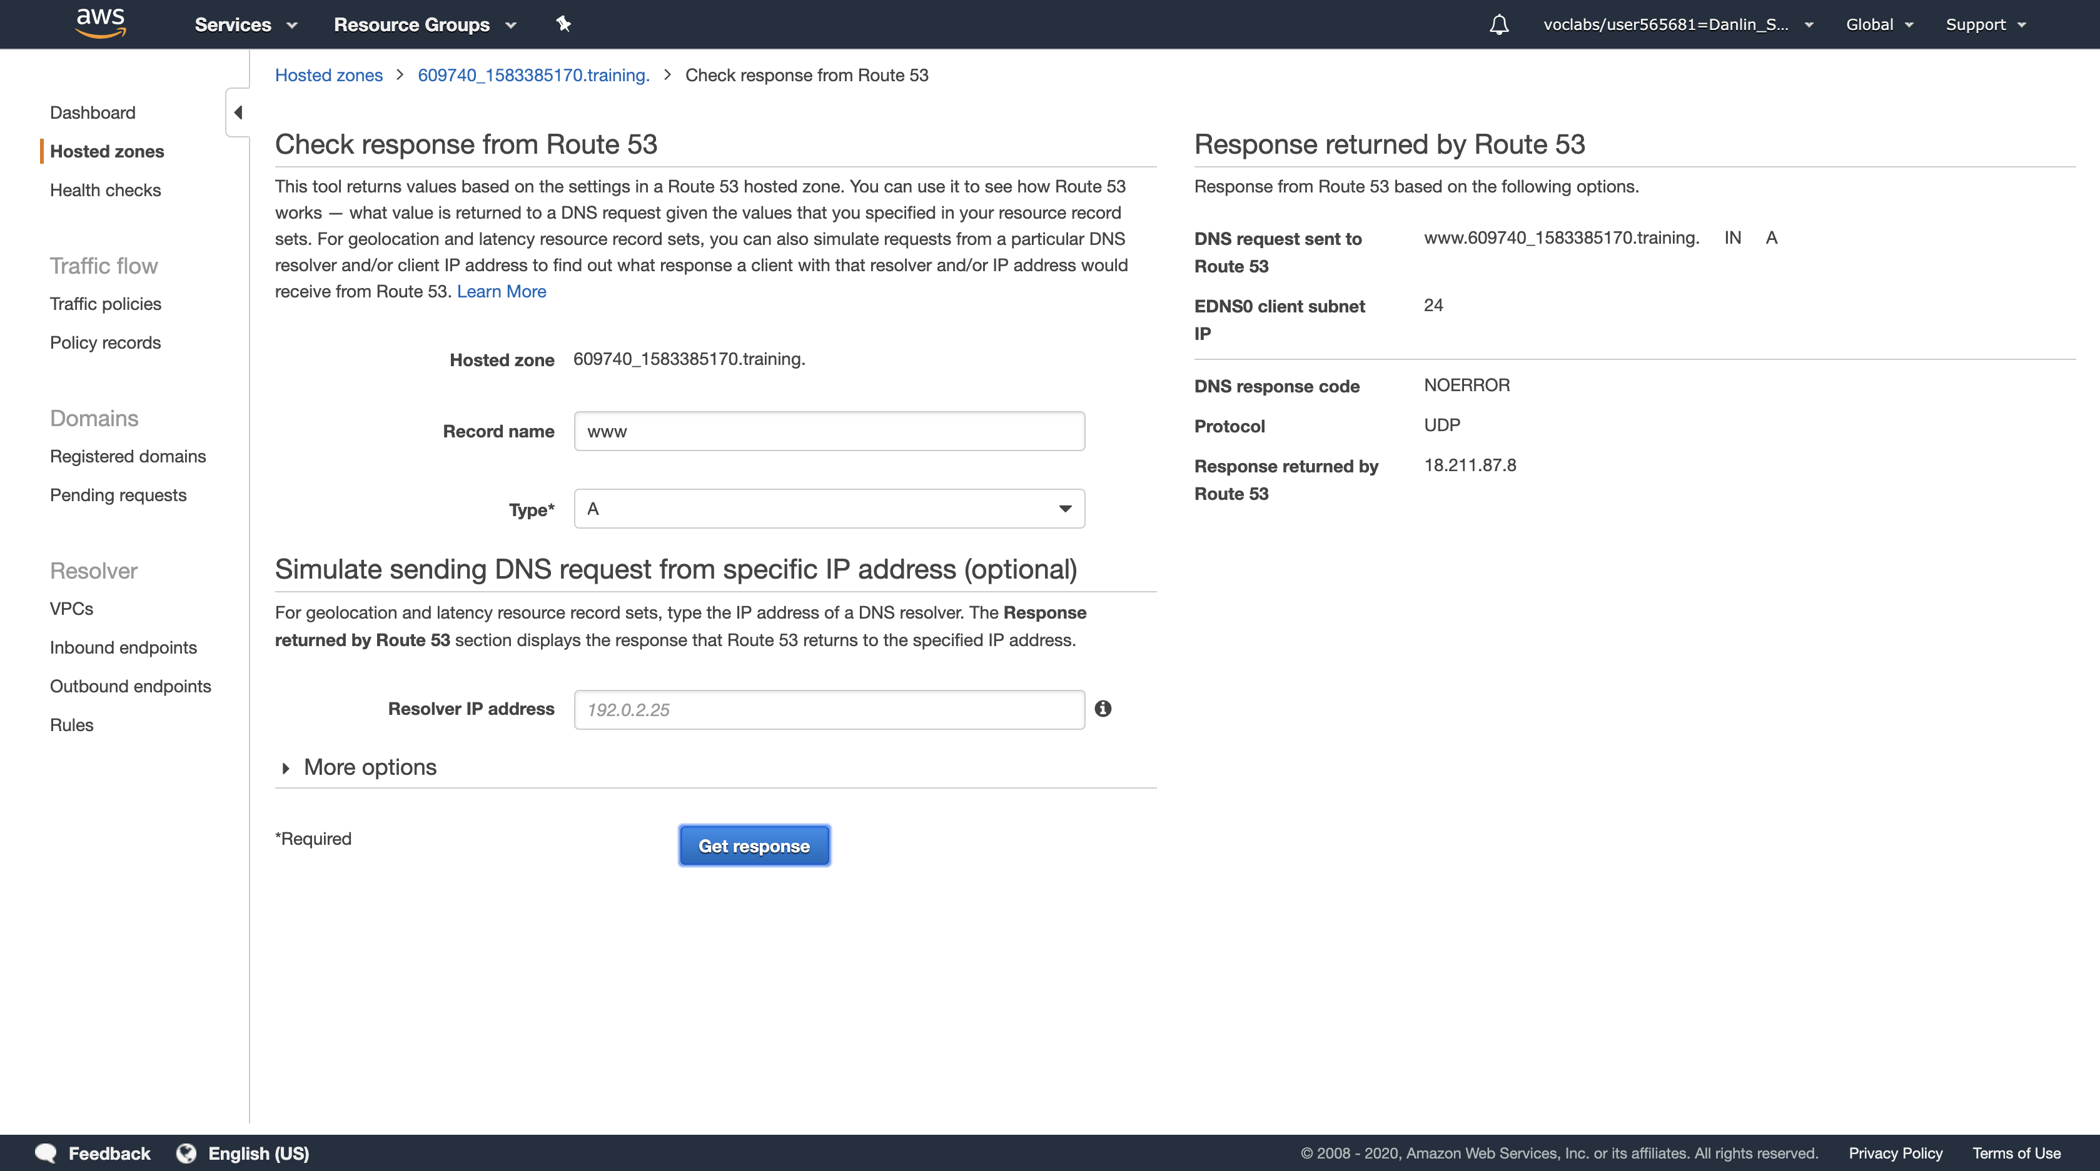2100x1171 pixels.
Task: Open the record Type dropdown
Action: pyautogui.click(x=829, y=509)
